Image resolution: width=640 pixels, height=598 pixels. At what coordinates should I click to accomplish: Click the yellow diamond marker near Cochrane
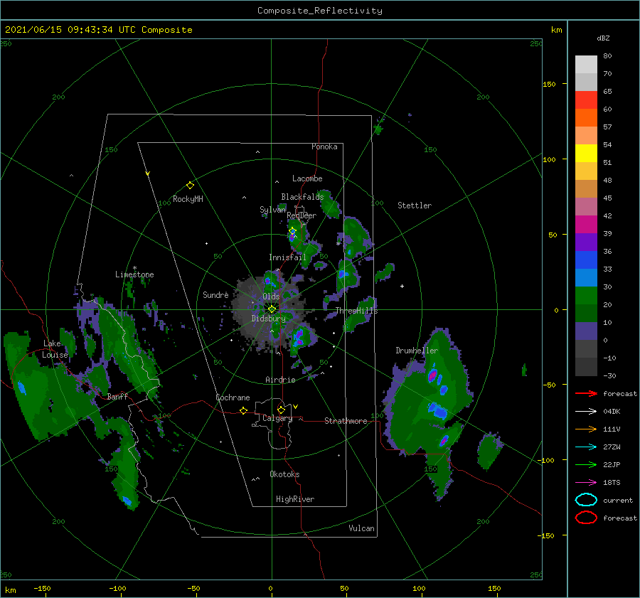(x=243, y=410)
